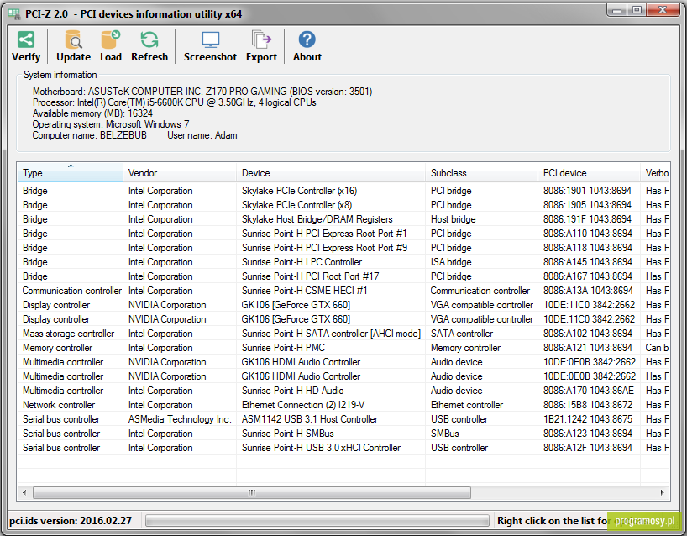The image size is (687, 536).
Task: Click the horizontal scrollbar left arrow
Action: 24,492
